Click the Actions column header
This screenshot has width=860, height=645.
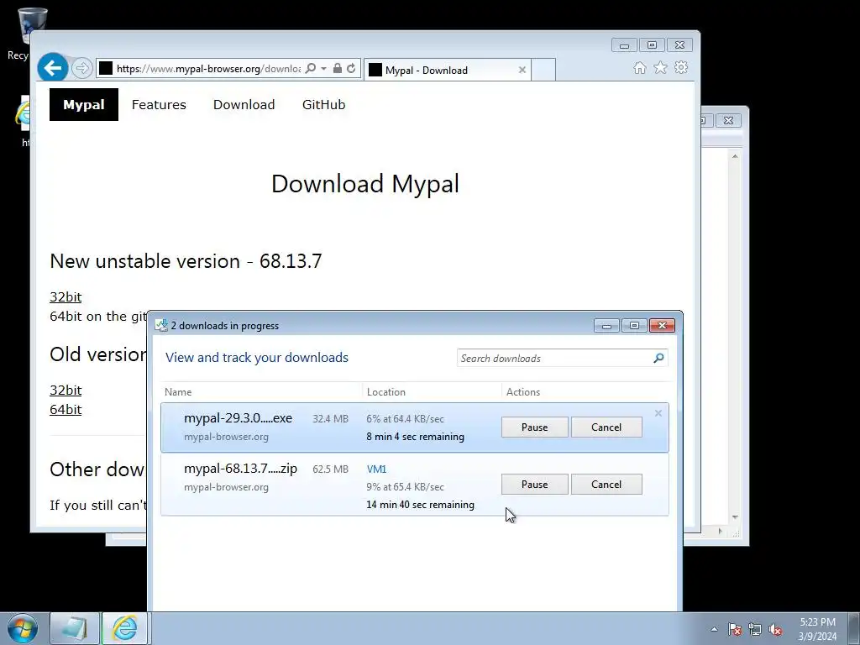coord(523,391)
